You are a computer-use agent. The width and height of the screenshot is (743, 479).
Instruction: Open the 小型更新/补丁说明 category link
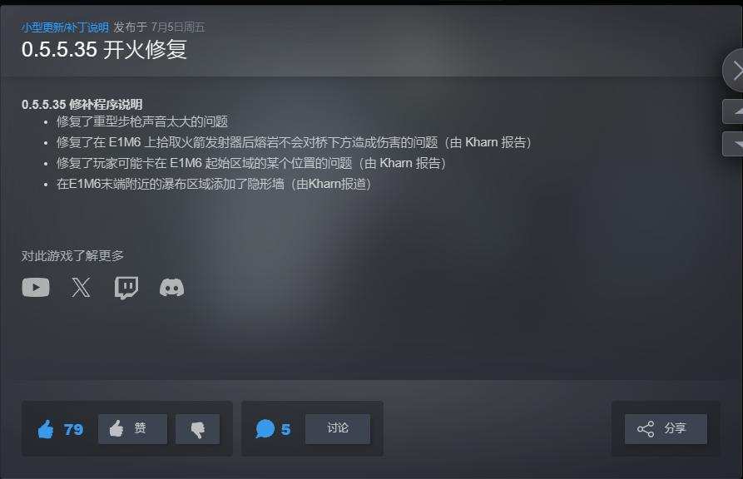(65, 27)
